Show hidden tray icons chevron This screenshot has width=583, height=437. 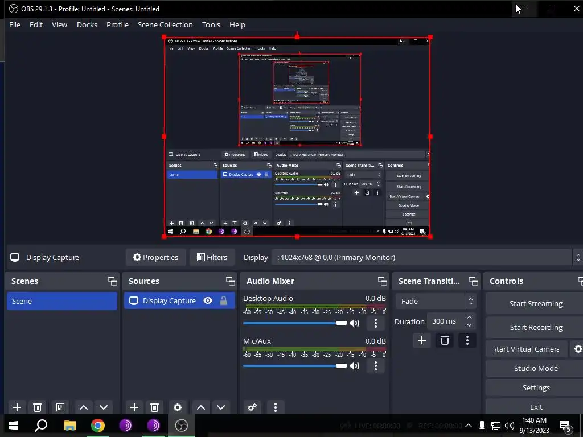point(469,426)
